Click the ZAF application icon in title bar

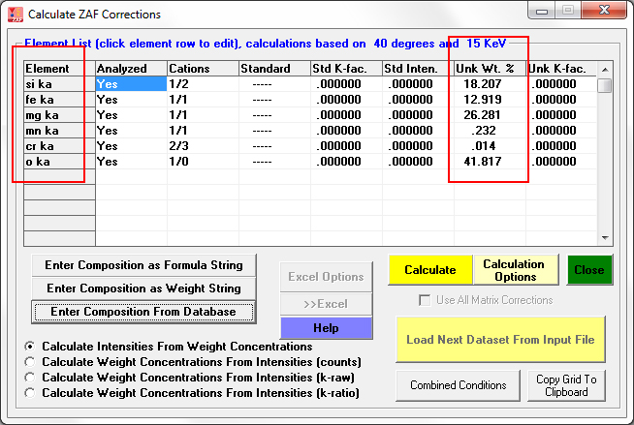15,15
